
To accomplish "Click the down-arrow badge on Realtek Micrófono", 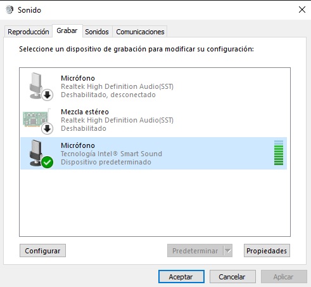I will coord(47,95).
